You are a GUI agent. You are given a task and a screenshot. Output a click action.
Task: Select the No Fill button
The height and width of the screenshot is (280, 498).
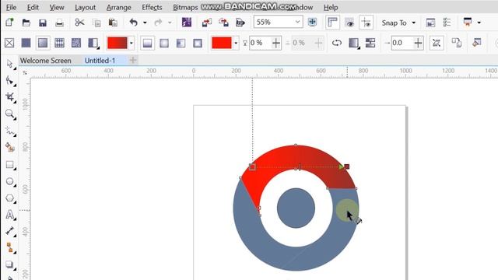9,43
